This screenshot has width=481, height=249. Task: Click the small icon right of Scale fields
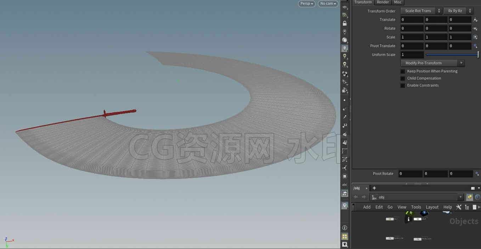(476, 37)
